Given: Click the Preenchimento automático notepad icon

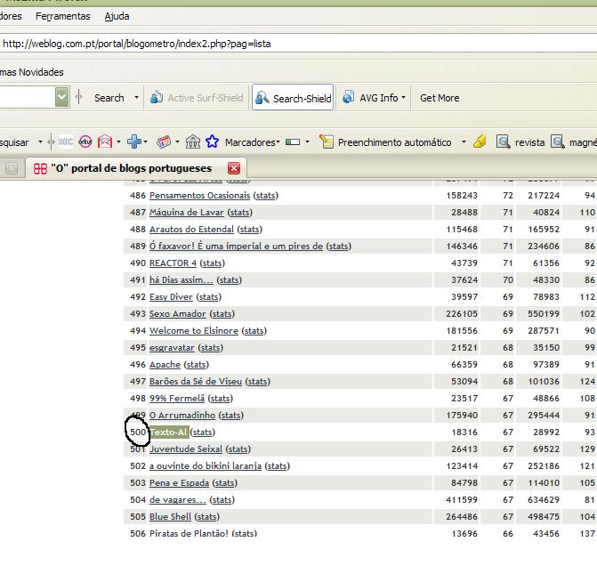Looking at the screenshot, I should (327, 141).
